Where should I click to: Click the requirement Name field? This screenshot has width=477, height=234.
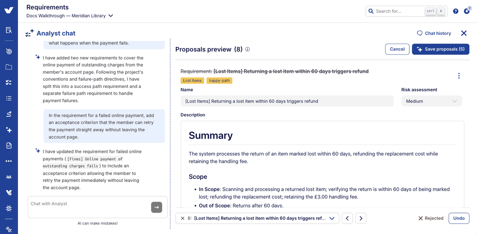(287, 101)
